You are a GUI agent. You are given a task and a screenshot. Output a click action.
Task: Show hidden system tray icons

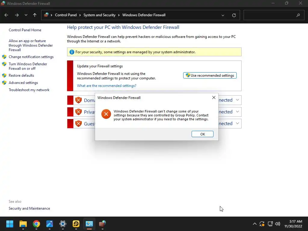click(254, 224)
